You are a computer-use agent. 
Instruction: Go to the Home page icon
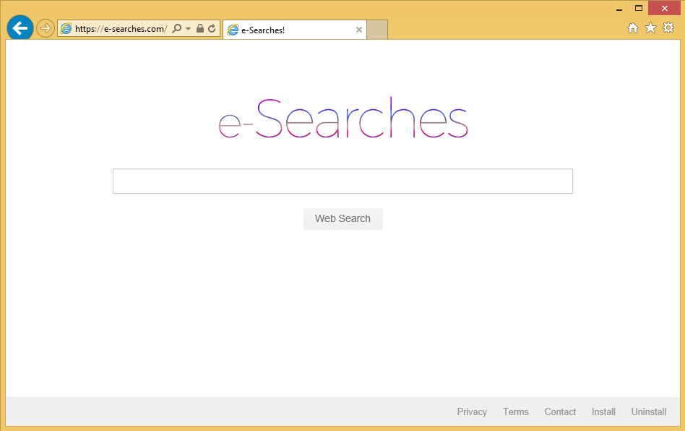click(633, 28)
